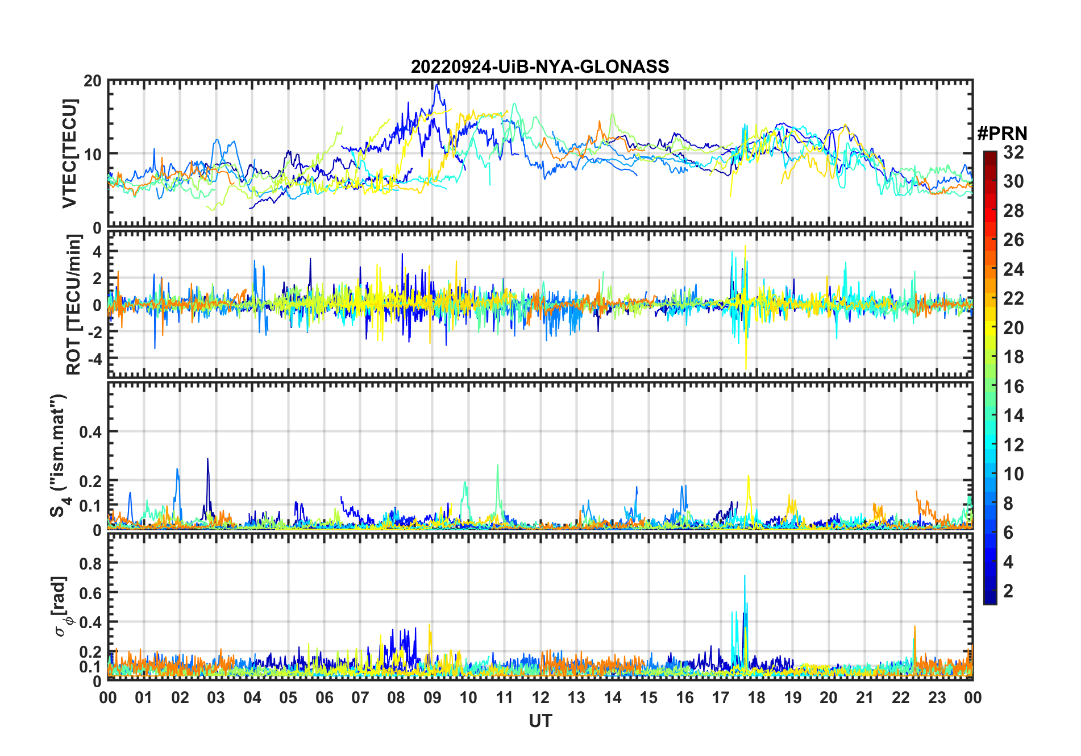Click the VTEC peak near 09 UT
This screenshot has height=756, width=1081.
pos(436,85)
